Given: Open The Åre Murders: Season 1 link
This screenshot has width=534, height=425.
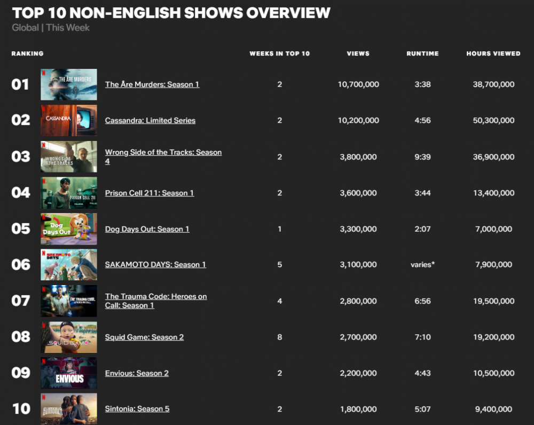Looking at the screenshot, I should 152,84.
